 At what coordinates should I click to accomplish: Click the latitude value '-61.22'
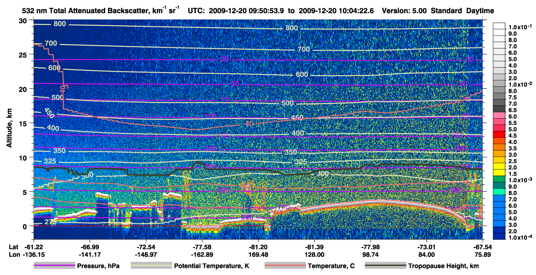[33, 247]
